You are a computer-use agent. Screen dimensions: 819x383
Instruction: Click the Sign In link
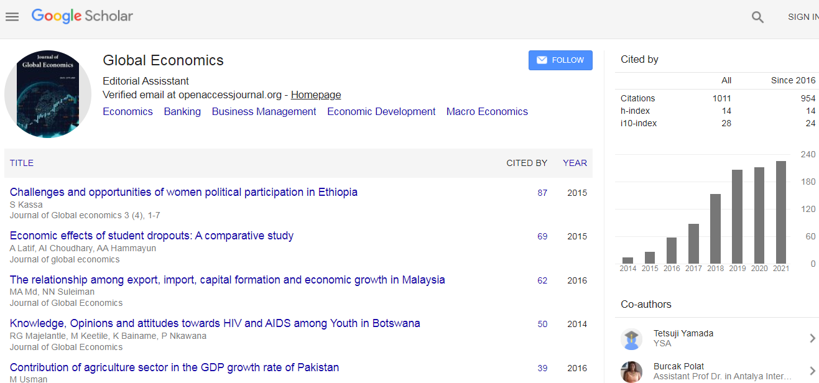pyautogui.click(x=803, y=17)
